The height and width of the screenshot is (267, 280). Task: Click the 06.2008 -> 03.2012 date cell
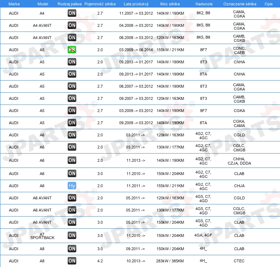136,38
